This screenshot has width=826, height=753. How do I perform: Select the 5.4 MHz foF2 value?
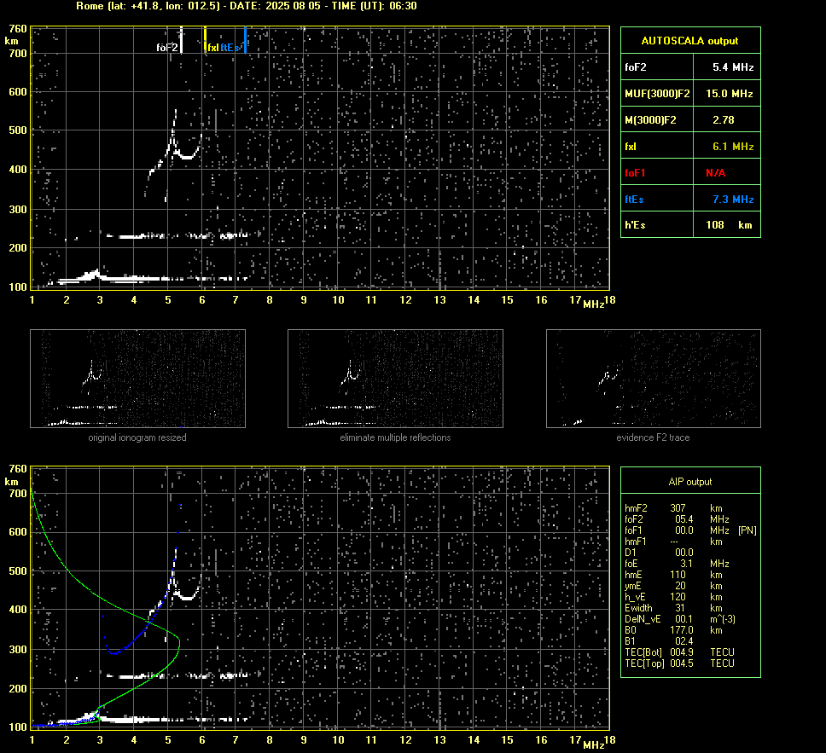pos(733,67)
